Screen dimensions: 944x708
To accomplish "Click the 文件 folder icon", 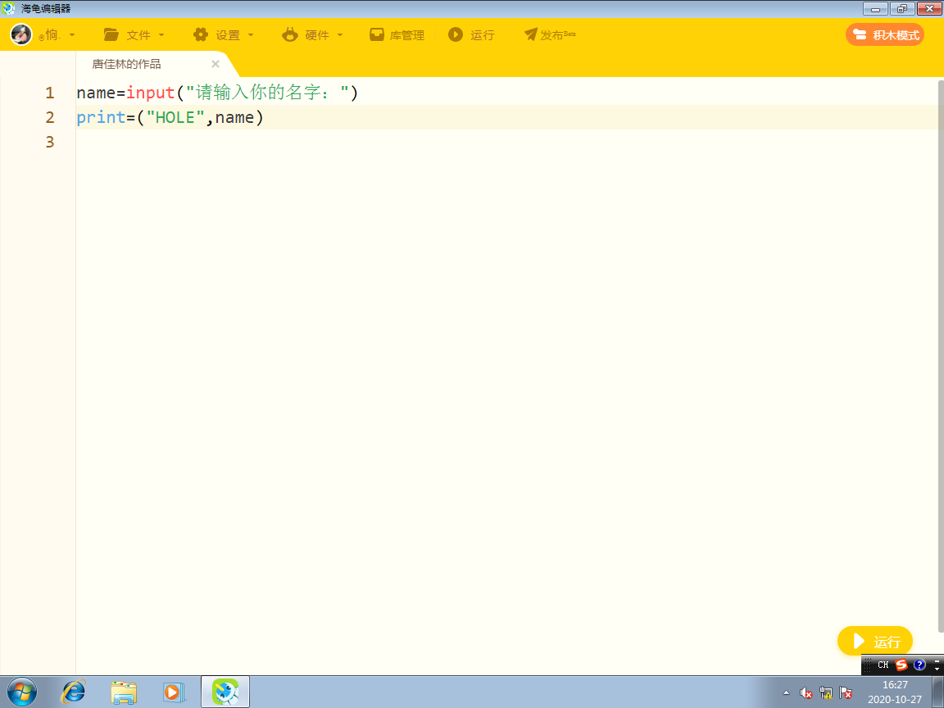I will [x=111, y=34].
